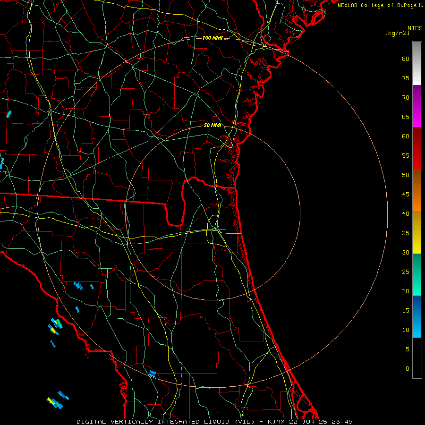Click the DIGITAL VERTICALLY INTEGRATED LIQUID title text
The width and height of the screenshot is (425, 425).
[x=154, y=422]
